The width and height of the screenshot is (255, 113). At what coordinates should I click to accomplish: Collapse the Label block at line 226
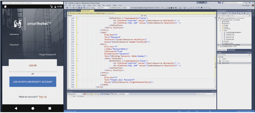click(x=78, y=32)
